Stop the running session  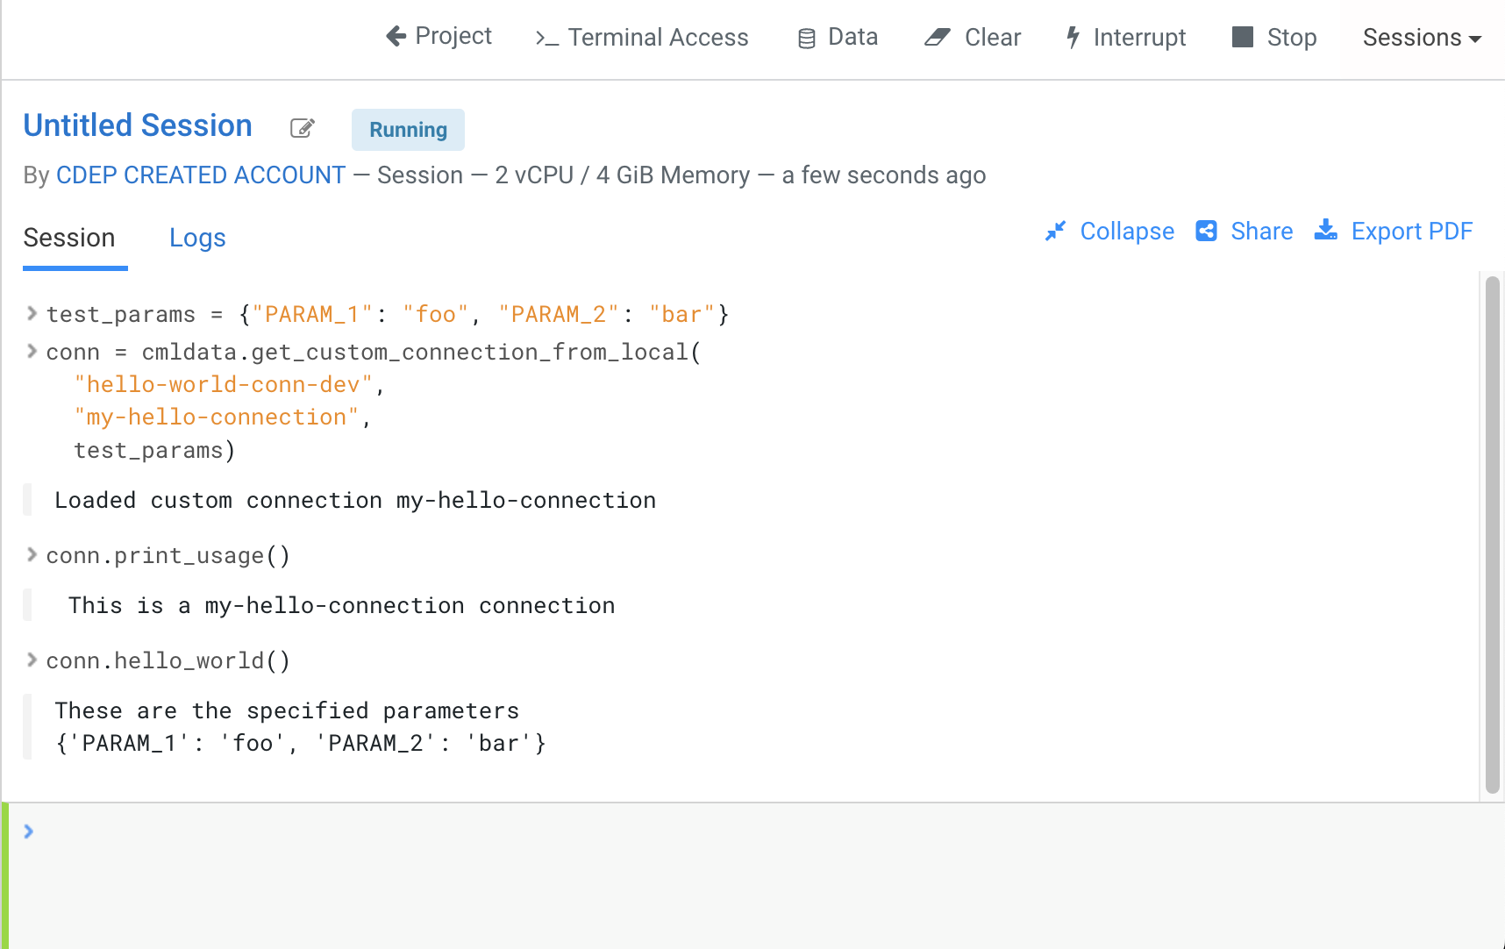click(1242, 37)
